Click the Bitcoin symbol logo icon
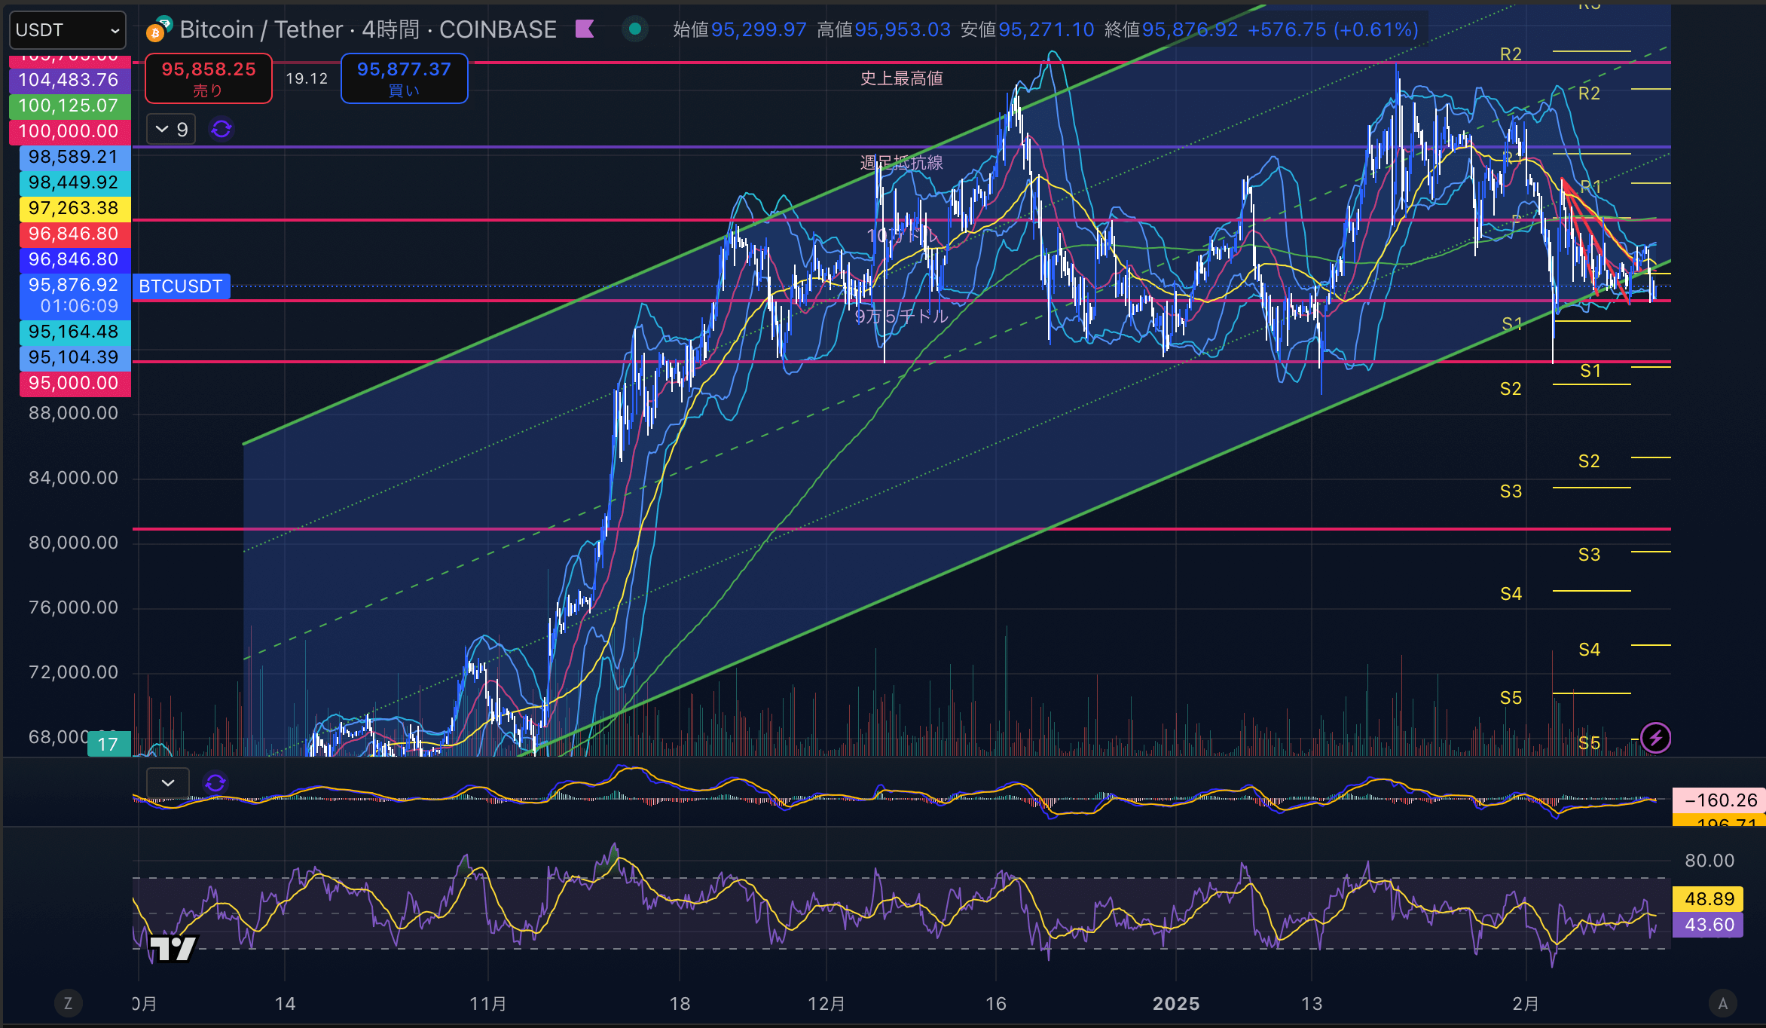This screenshot has width=1766, height=1028. click(157, 30)
